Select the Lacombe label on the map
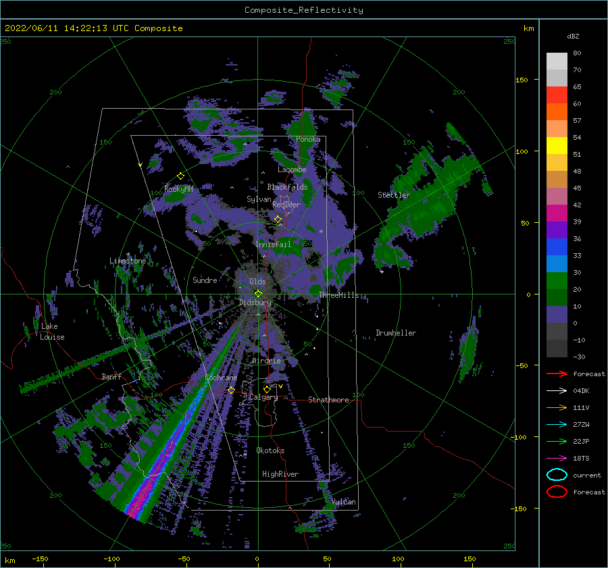 [x=292, y=170]
